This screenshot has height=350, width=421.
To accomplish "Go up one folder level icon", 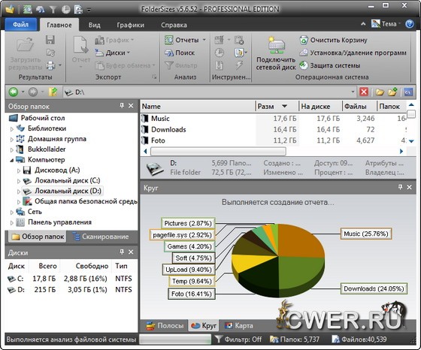I will point(53,92).
